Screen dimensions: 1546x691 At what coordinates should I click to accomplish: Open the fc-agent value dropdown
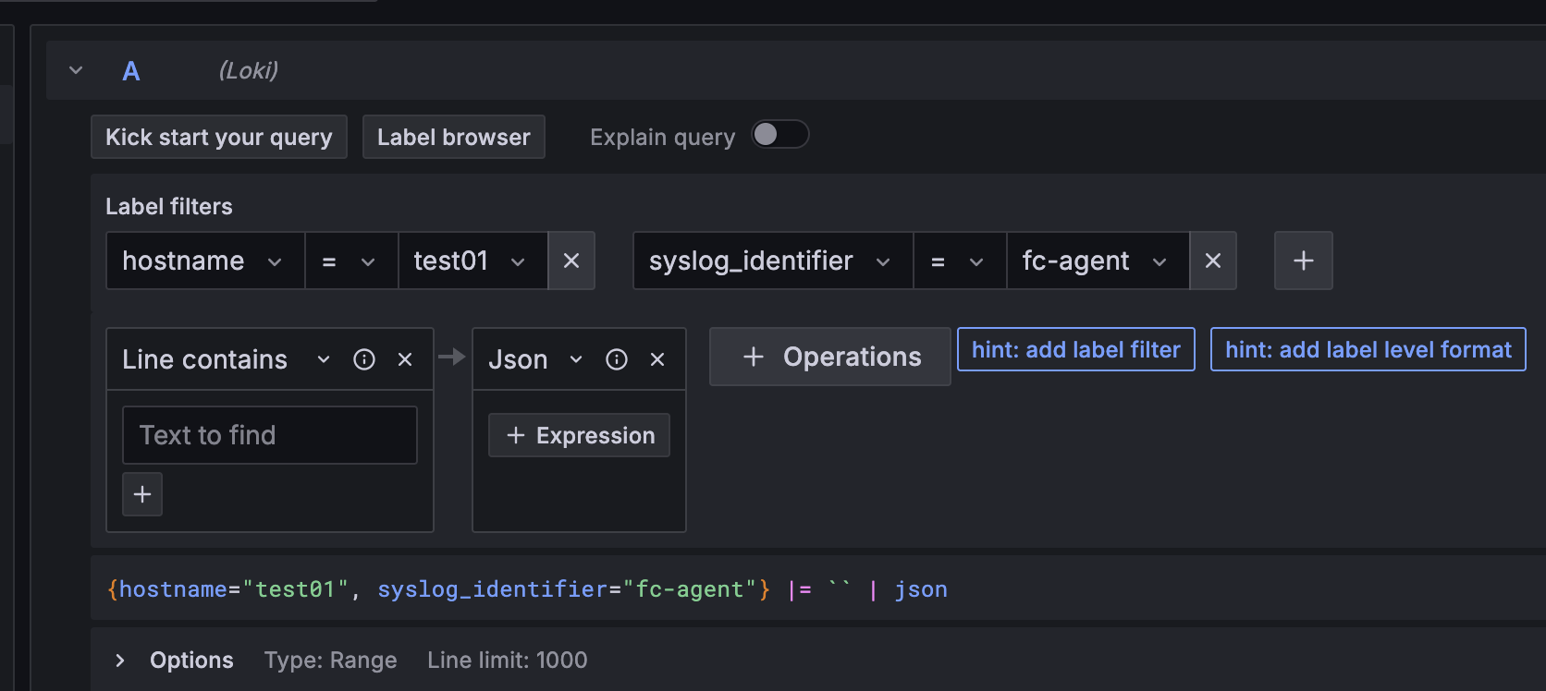pos(1096,261)
